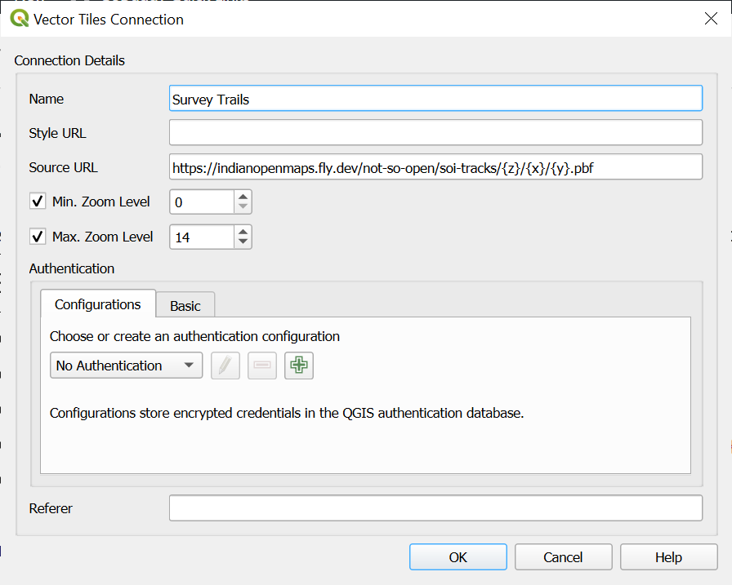Close the Vector Tiles Connection dialog
The image size is (732, 585).
tap(711, 19)
